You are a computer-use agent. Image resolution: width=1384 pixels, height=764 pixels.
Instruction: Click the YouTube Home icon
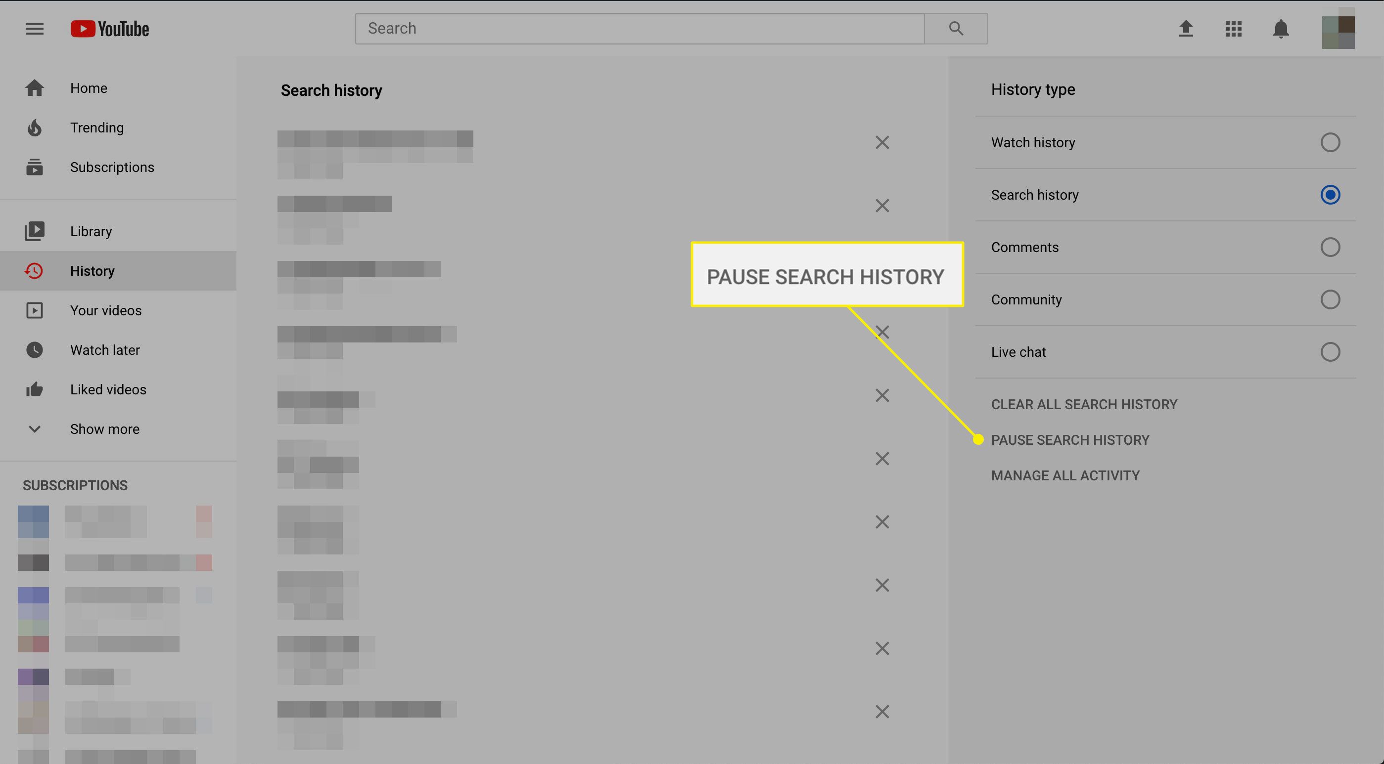coord(34,87)
